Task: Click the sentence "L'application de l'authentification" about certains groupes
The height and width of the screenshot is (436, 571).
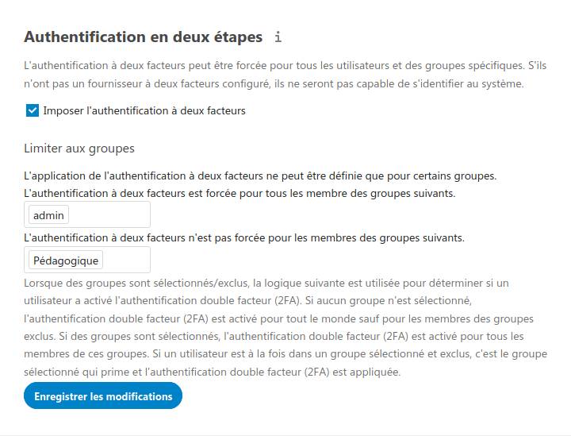Action: 260,176
